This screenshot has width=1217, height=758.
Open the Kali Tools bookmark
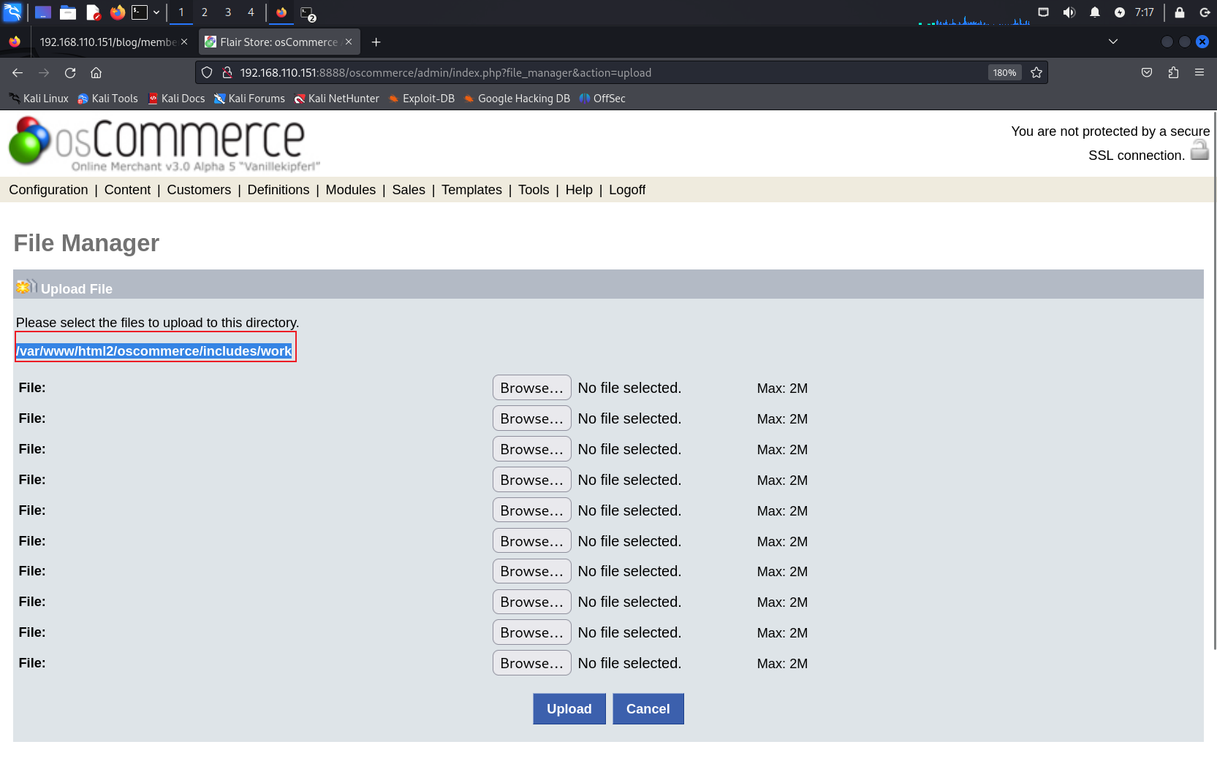tap(107, 99)
